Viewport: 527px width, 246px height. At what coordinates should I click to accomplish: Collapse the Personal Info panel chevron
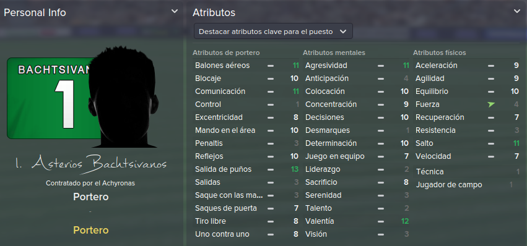pyautogui.click(x=175, y=11)
